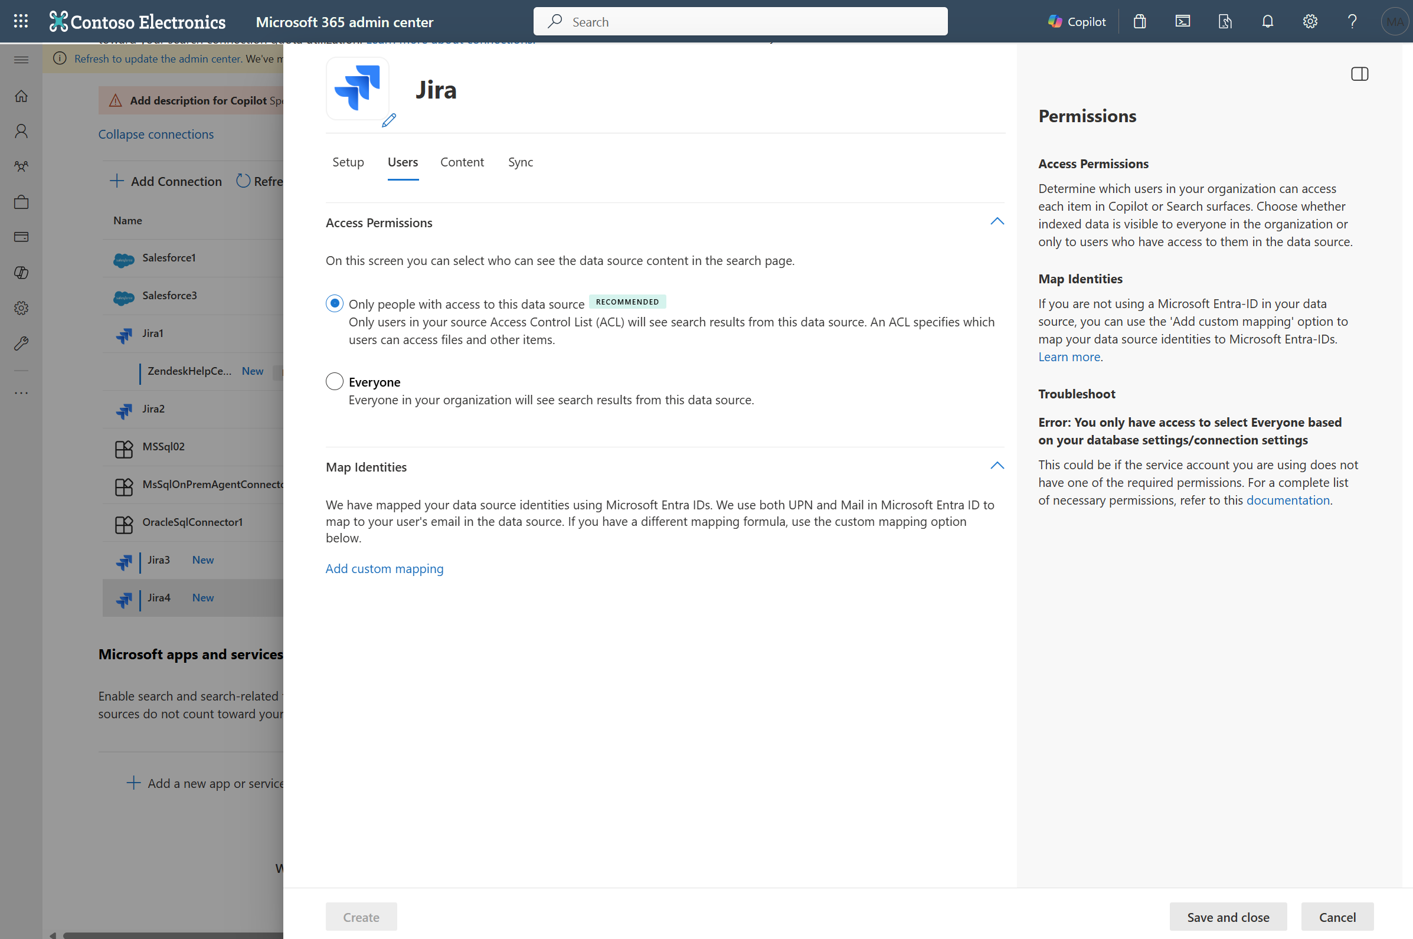Click the header Search field

pos(740,22)
